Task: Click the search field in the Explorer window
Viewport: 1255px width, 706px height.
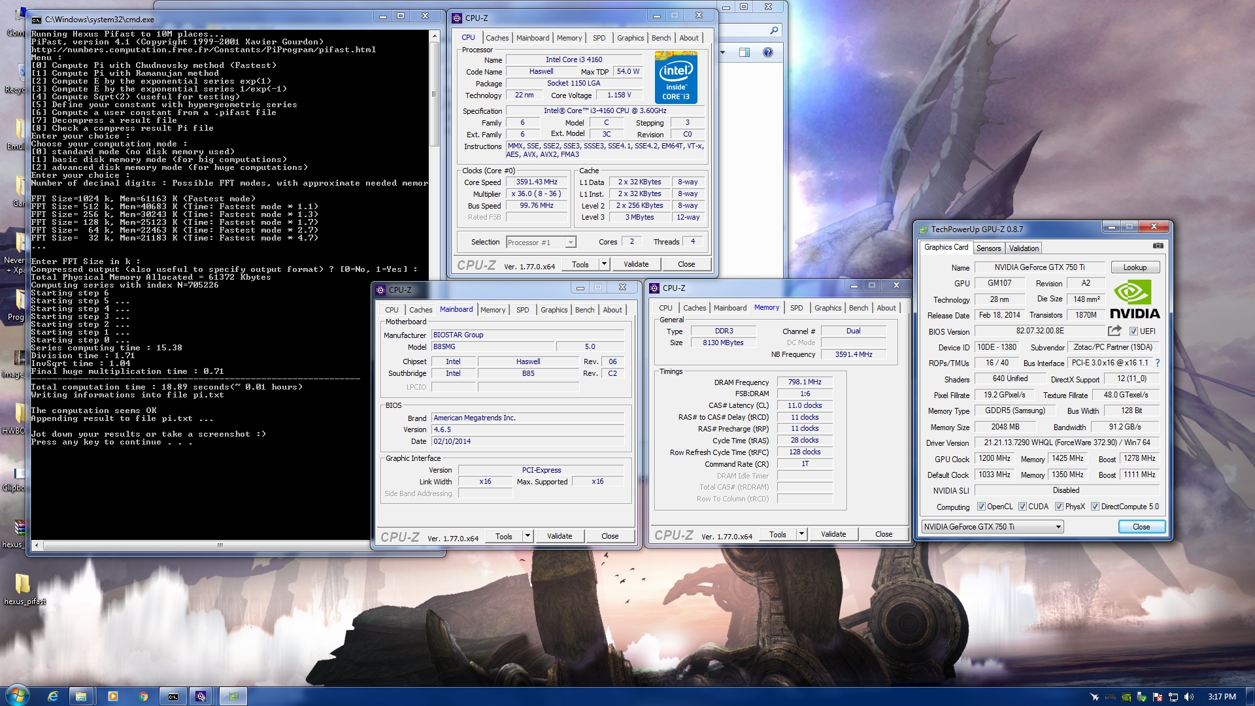Action: (x=750, y=30)
